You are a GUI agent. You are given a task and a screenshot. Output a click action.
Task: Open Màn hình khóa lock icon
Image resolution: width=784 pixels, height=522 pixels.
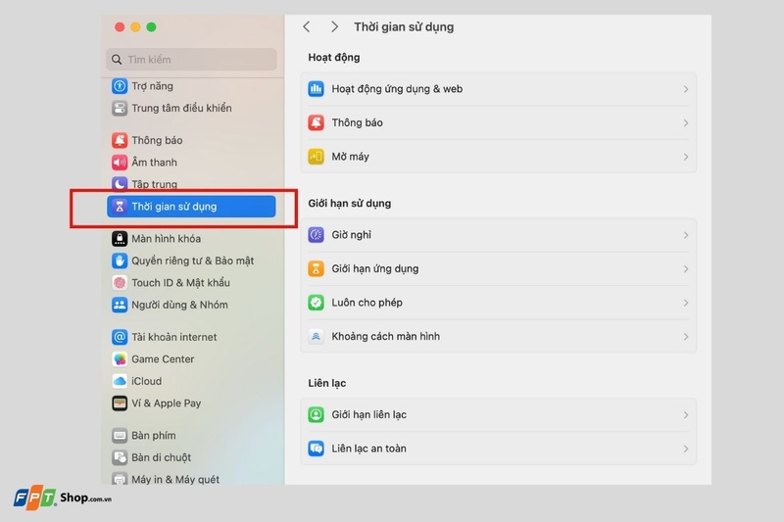pyautogui.click(x=120, y=239)
